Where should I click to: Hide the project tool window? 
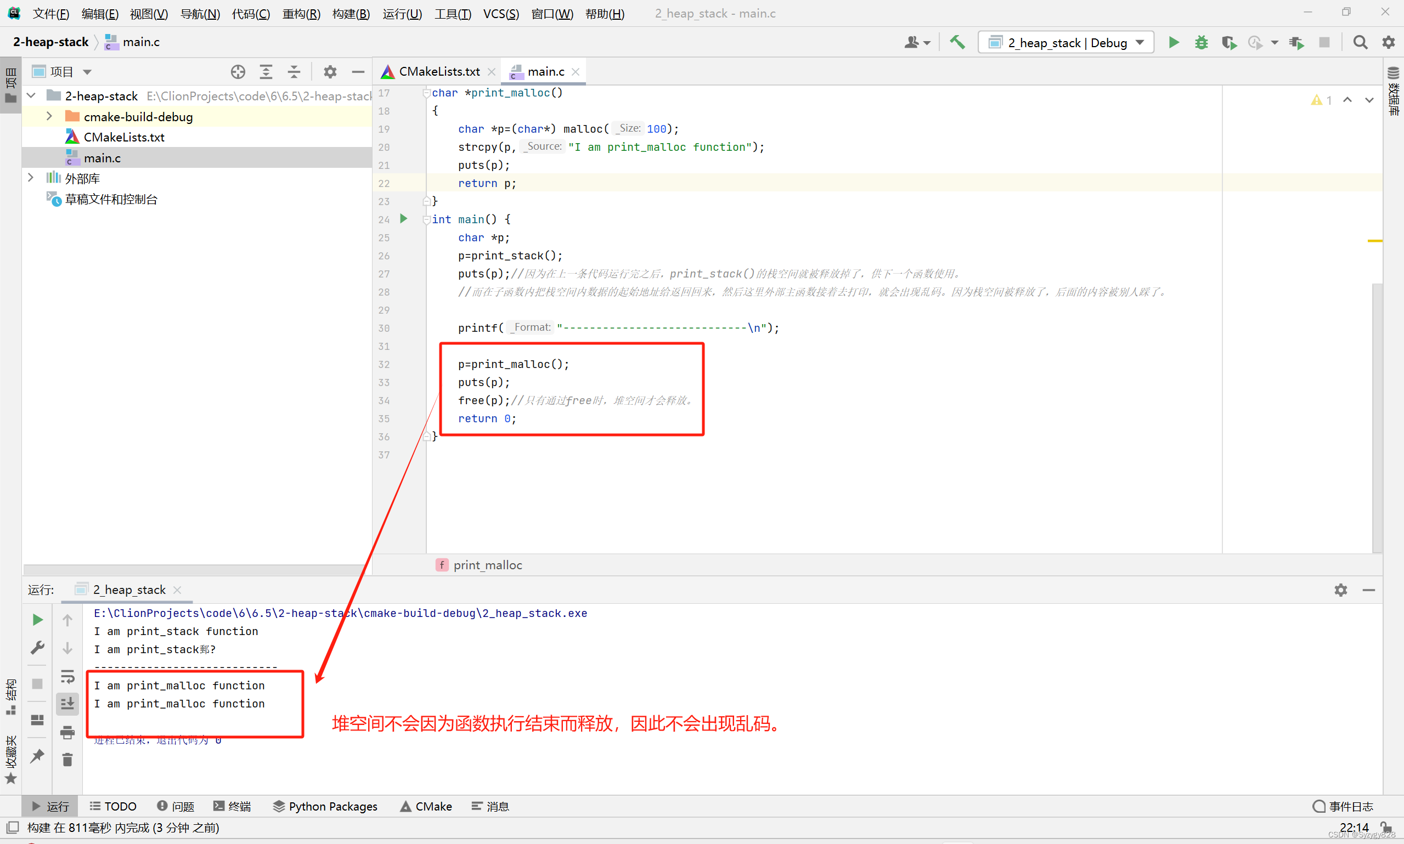[x=358, y=72]
